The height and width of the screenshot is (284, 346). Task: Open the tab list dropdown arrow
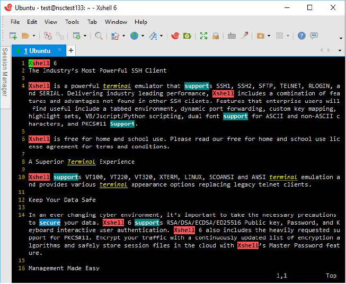(340, 50)
